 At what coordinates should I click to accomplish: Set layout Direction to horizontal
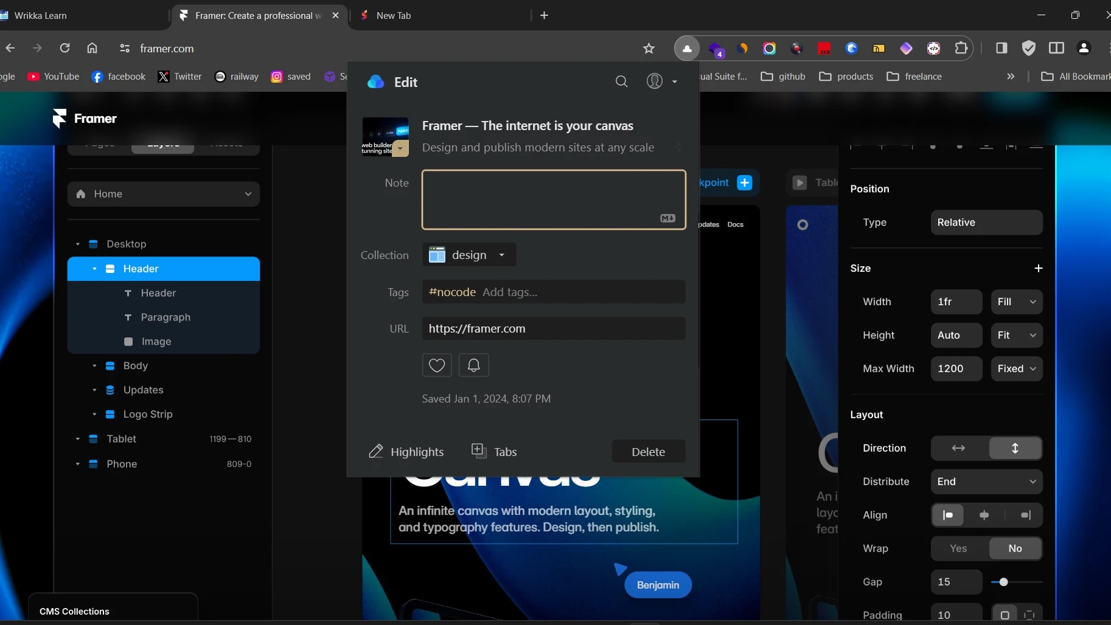[x=958, y=448]
